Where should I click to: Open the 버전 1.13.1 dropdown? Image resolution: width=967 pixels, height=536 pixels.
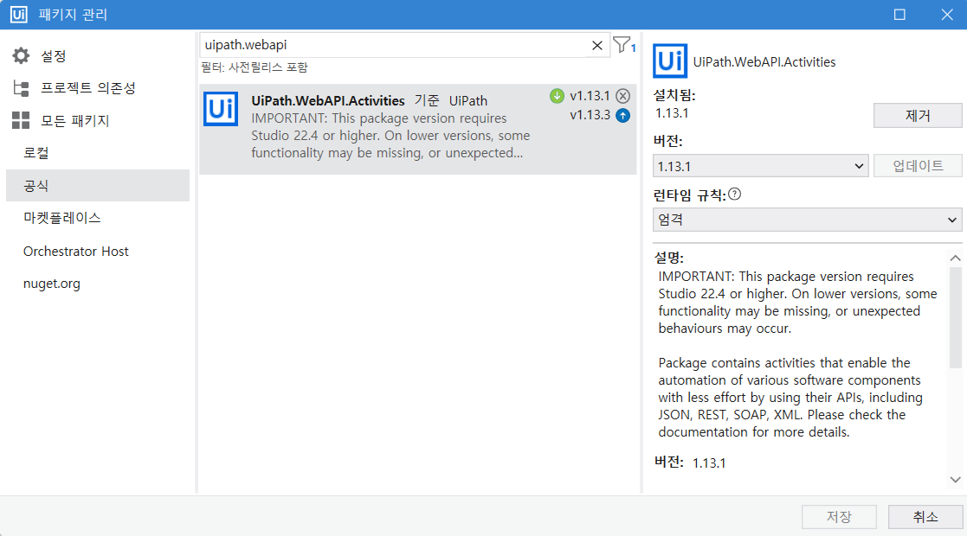tap(760, 166)
